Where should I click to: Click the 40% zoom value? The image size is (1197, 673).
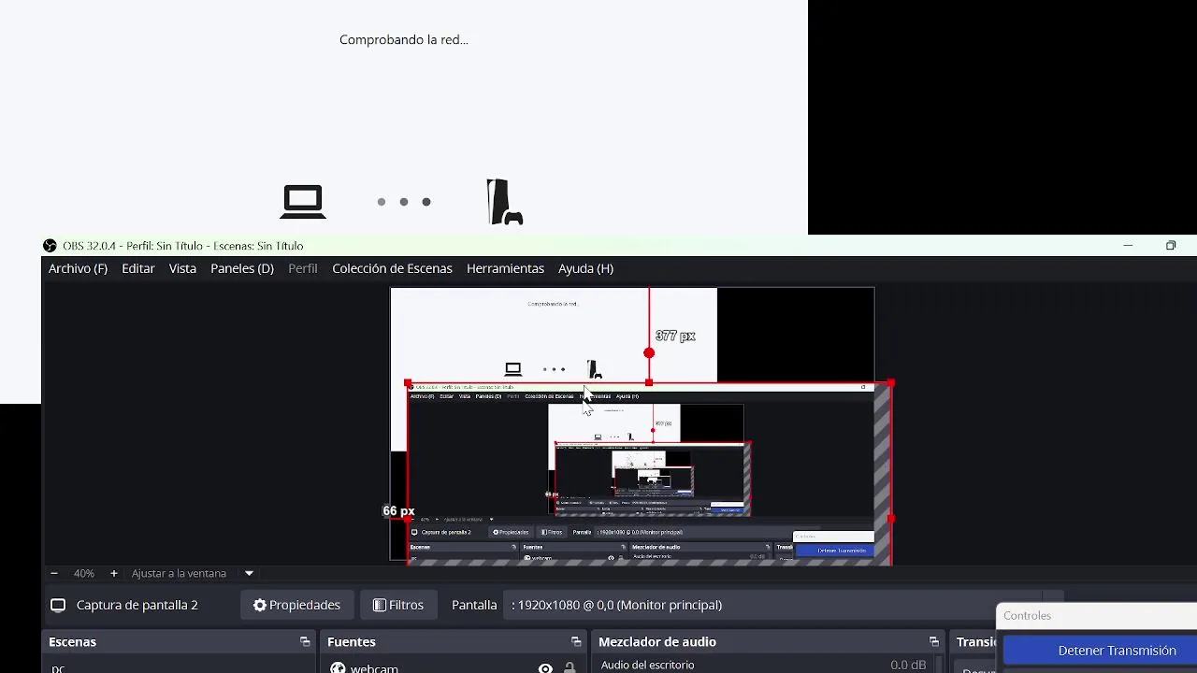84,573
